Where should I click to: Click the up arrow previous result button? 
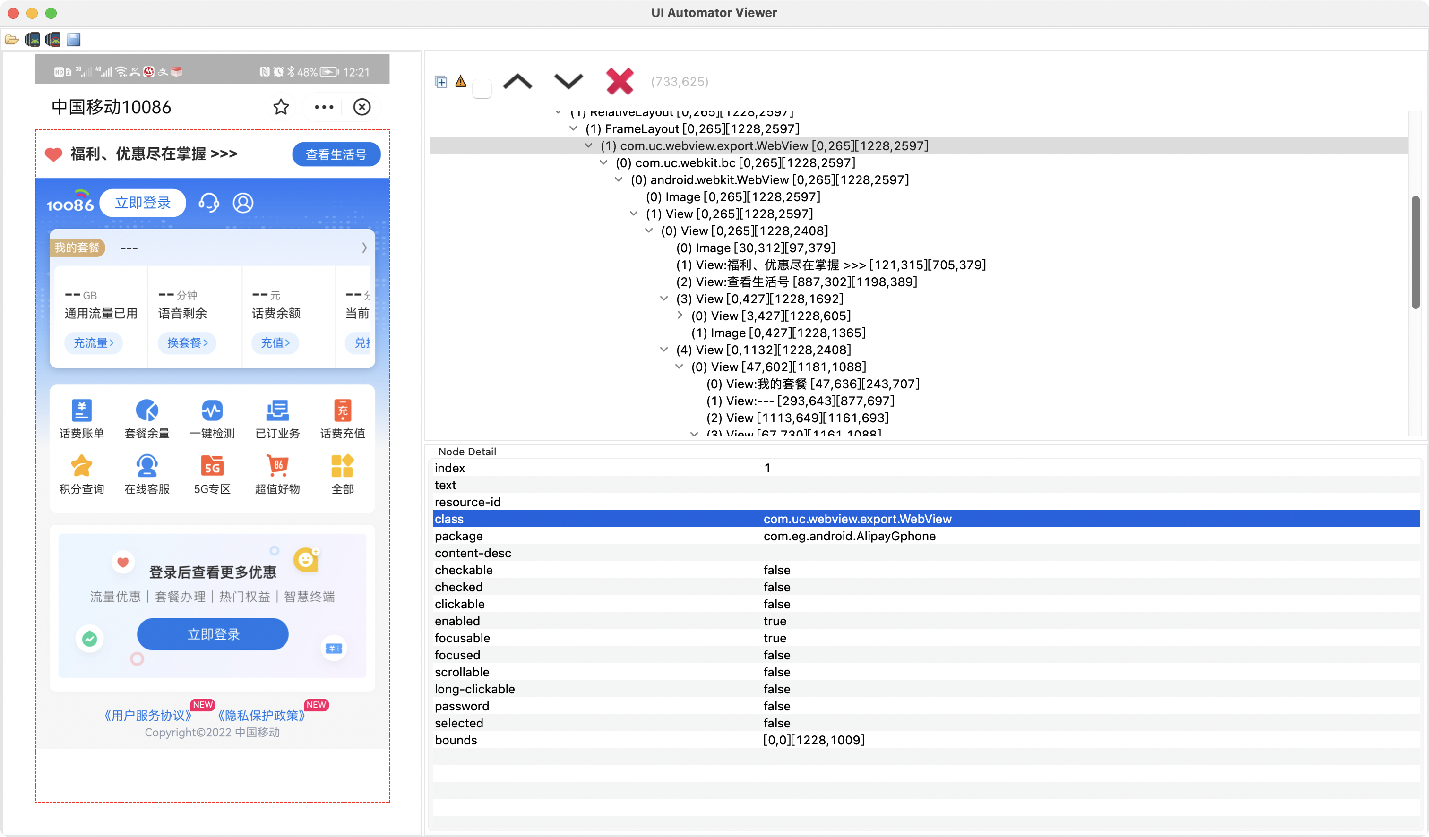[517, 82]
